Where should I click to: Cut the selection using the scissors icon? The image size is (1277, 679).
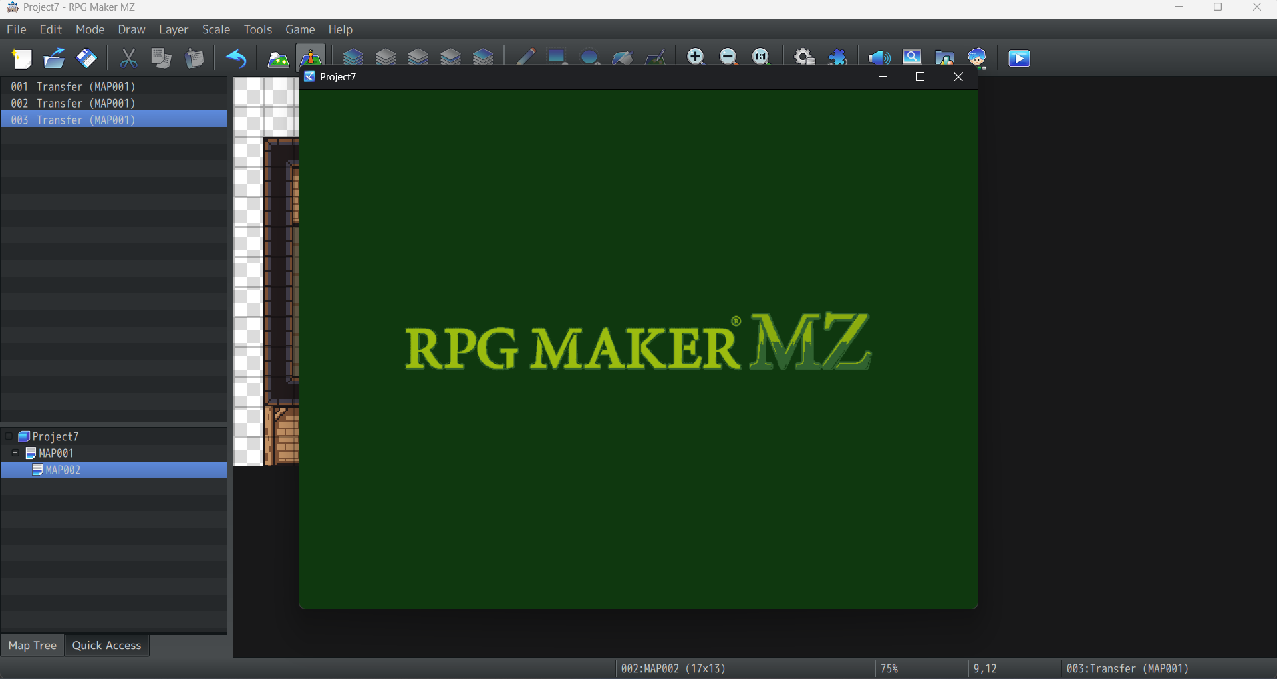coord(128,59)
